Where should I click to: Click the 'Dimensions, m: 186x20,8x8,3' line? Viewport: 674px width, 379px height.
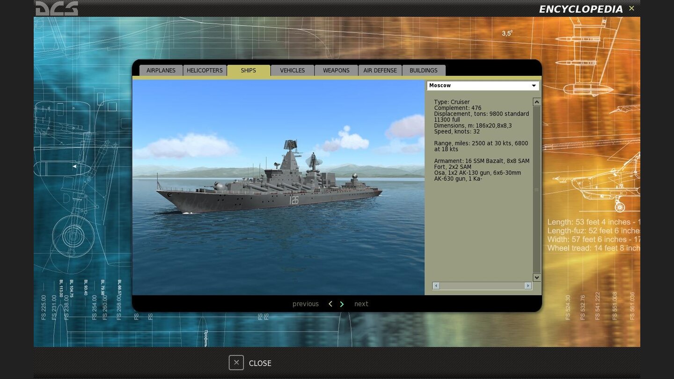click(x=473, y=125)
